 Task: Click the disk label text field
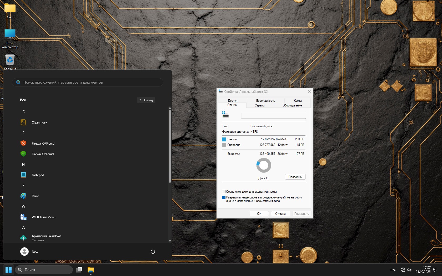coord(273,116)
